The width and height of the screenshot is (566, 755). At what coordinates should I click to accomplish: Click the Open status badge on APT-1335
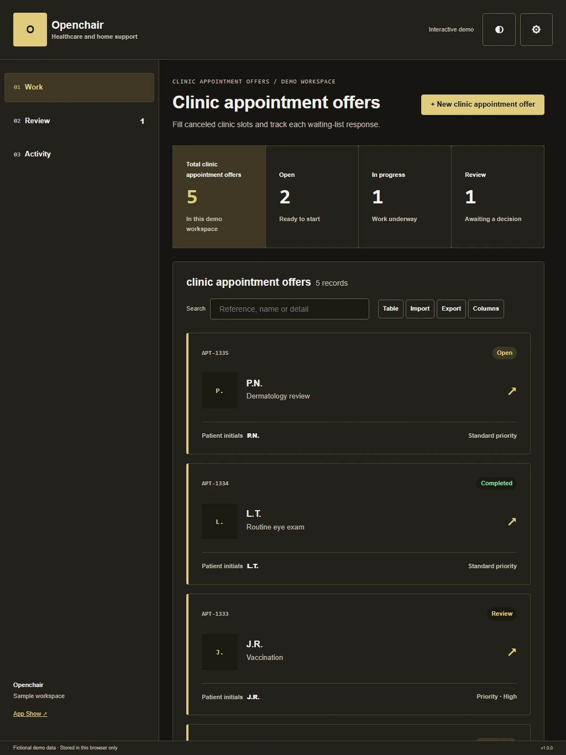point(504,353)
